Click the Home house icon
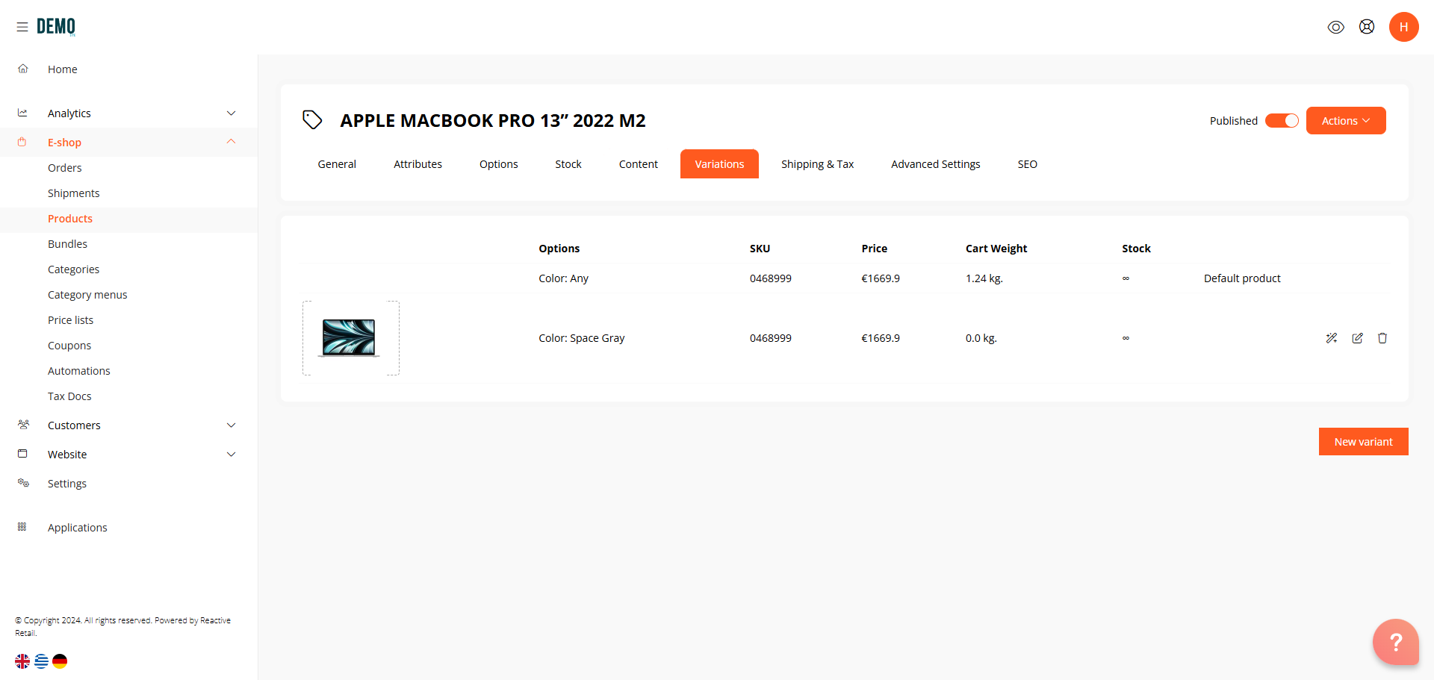1434x680 pixels. [x=23, y=69]
